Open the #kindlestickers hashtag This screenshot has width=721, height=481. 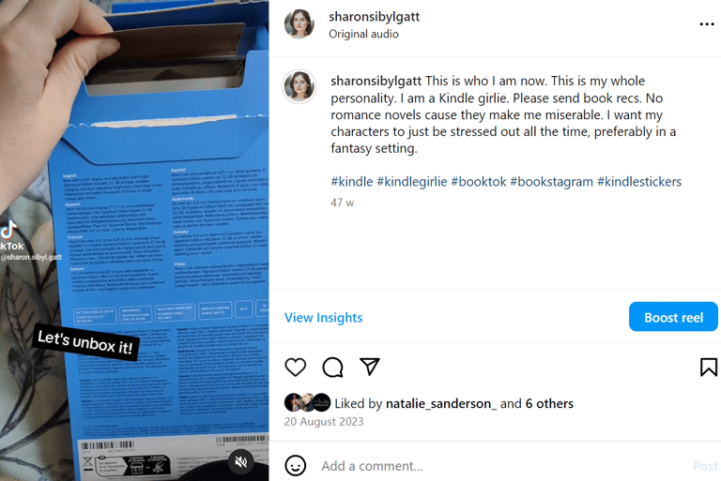tap(639, 182)
